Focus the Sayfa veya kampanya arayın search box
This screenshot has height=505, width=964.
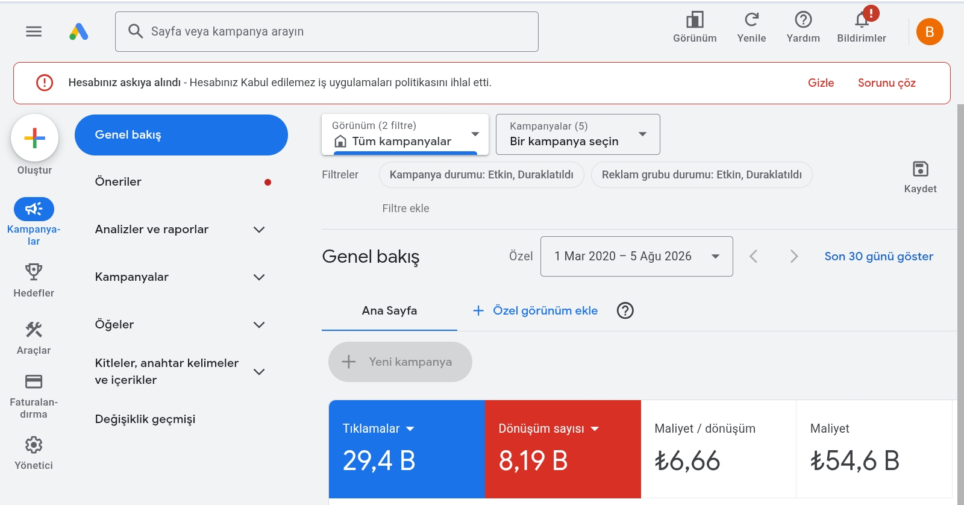[327, 31]
